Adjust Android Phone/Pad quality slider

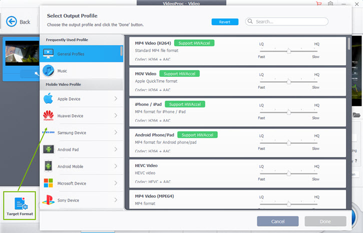point(288,143)
